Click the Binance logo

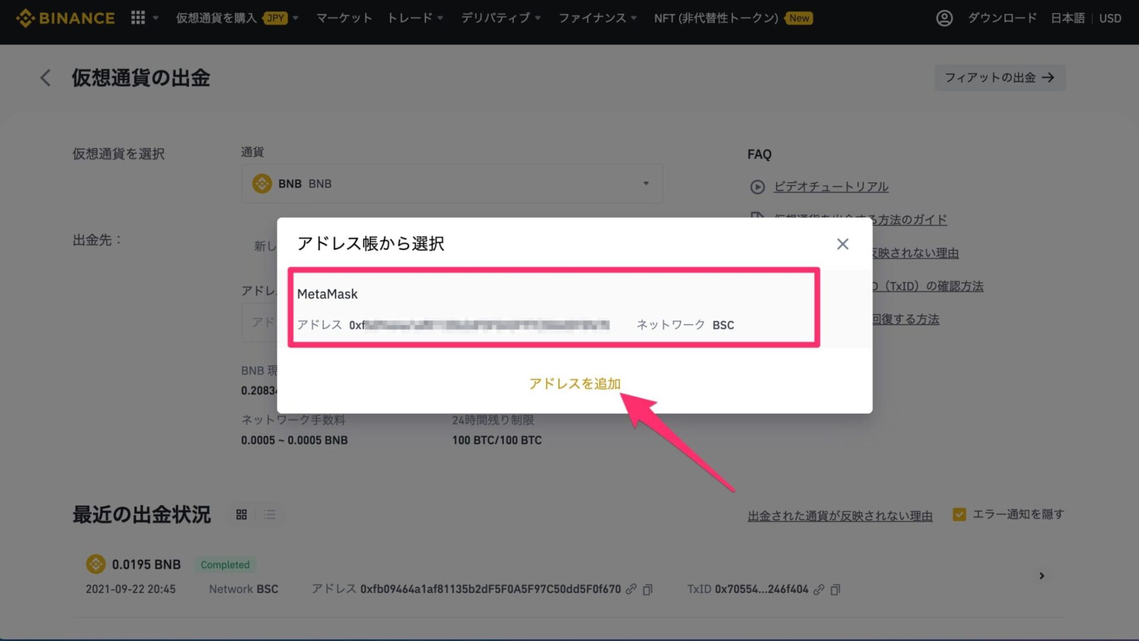pyautogui.click(x=65, y=18)
